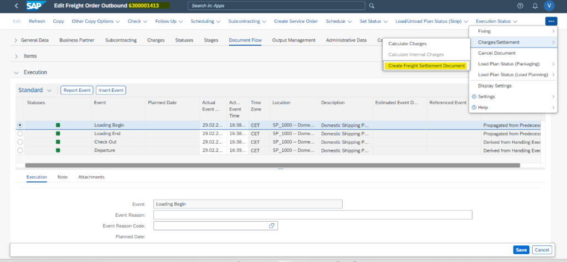This screenshot has width=567, height=262.
Task: Open the Scheduling dropdown menu
Action: [205, 21]
